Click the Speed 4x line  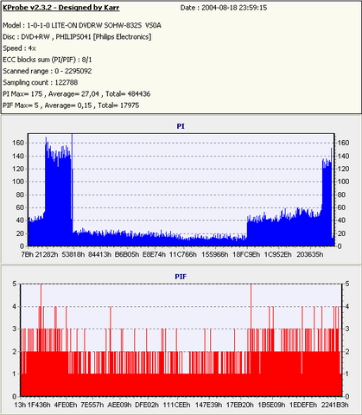point(19,48)
